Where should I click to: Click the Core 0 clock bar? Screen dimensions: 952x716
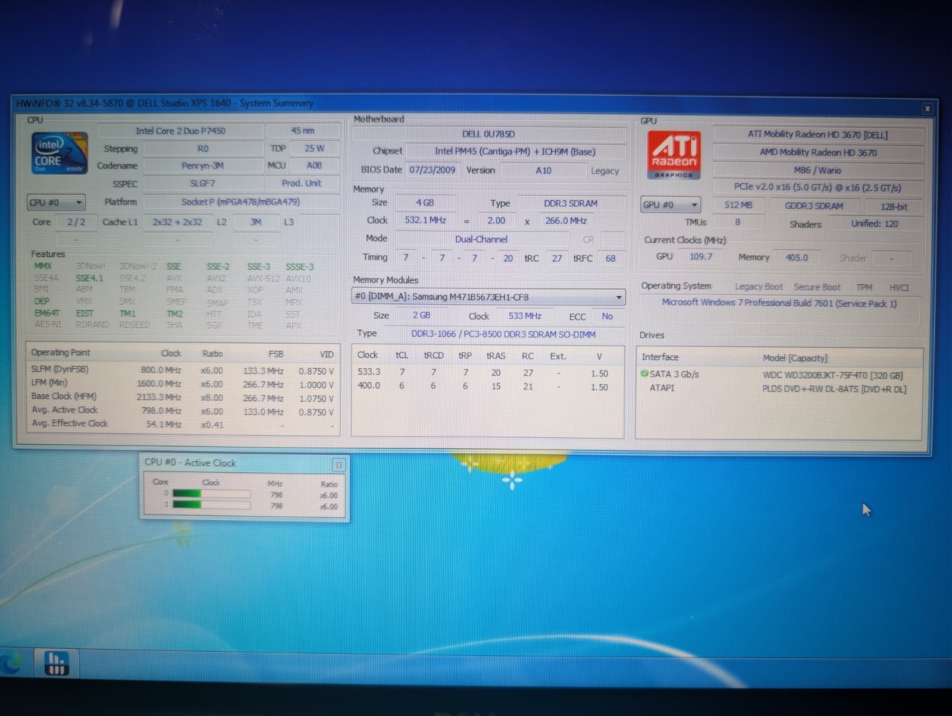tap(211, 494)
